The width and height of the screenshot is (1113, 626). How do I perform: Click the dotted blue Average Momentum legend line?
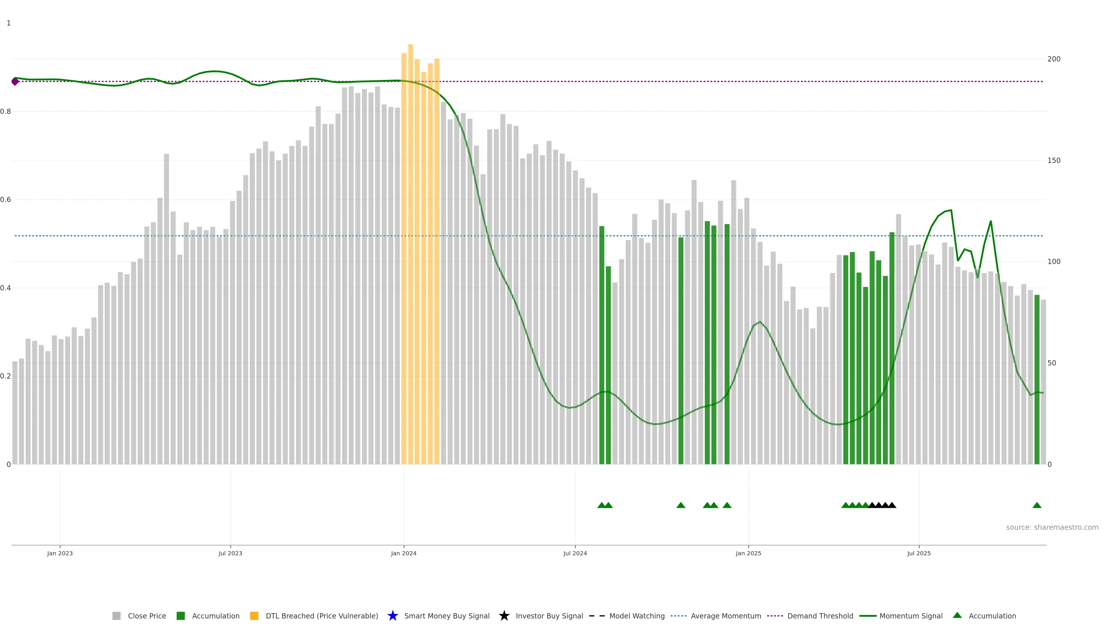(678, 616)
